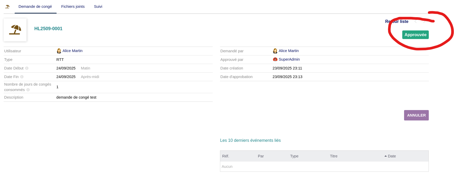Click the large leave umbrella thumbnail
Viewport: 454px width, 179px height.
15,30
